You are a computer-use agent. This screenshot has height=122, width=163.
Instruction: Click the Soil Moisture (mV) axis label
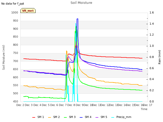(x=4, y=57)
